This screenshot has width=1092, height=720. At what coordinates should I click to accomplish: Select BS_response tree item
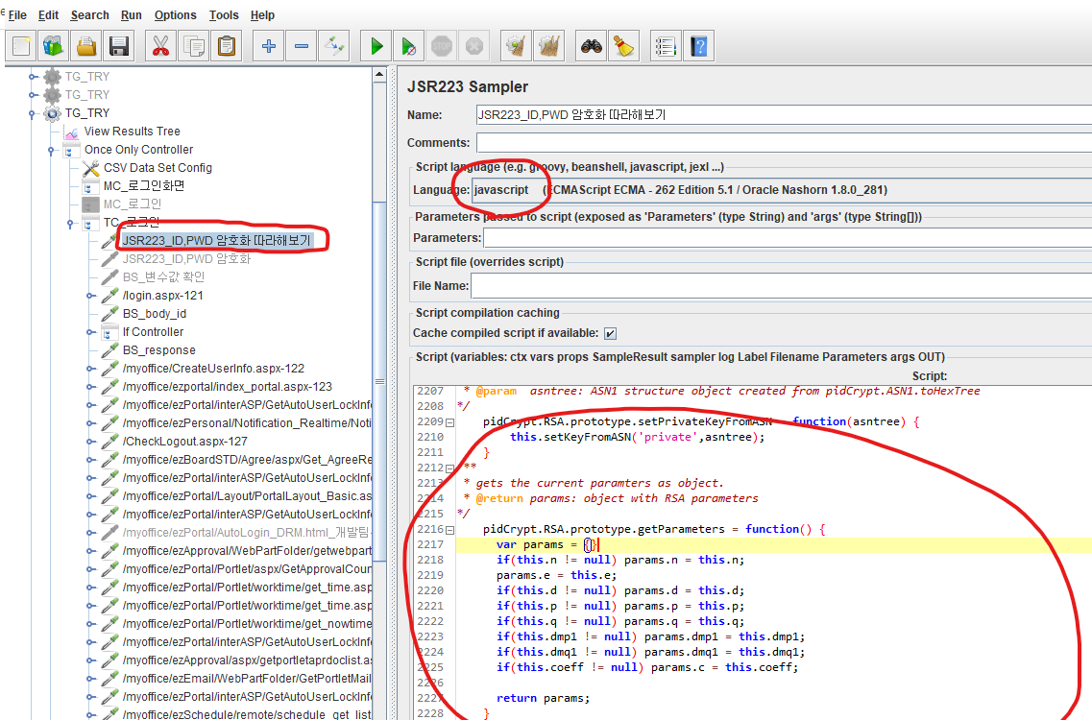(158, 350)
